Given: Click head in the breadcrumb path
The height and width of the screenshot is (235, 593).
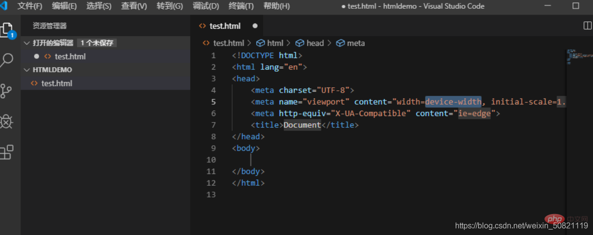Looking at the screenshot, I should [315, 43].
